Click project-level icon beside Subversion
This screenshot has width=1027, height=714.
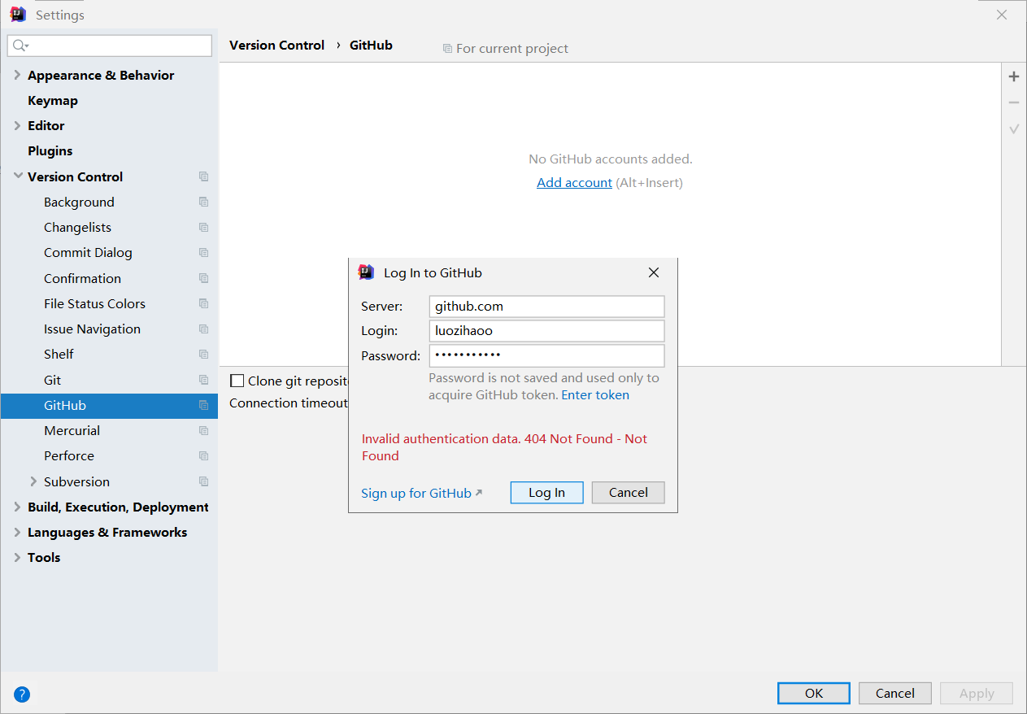click(203, 481)
